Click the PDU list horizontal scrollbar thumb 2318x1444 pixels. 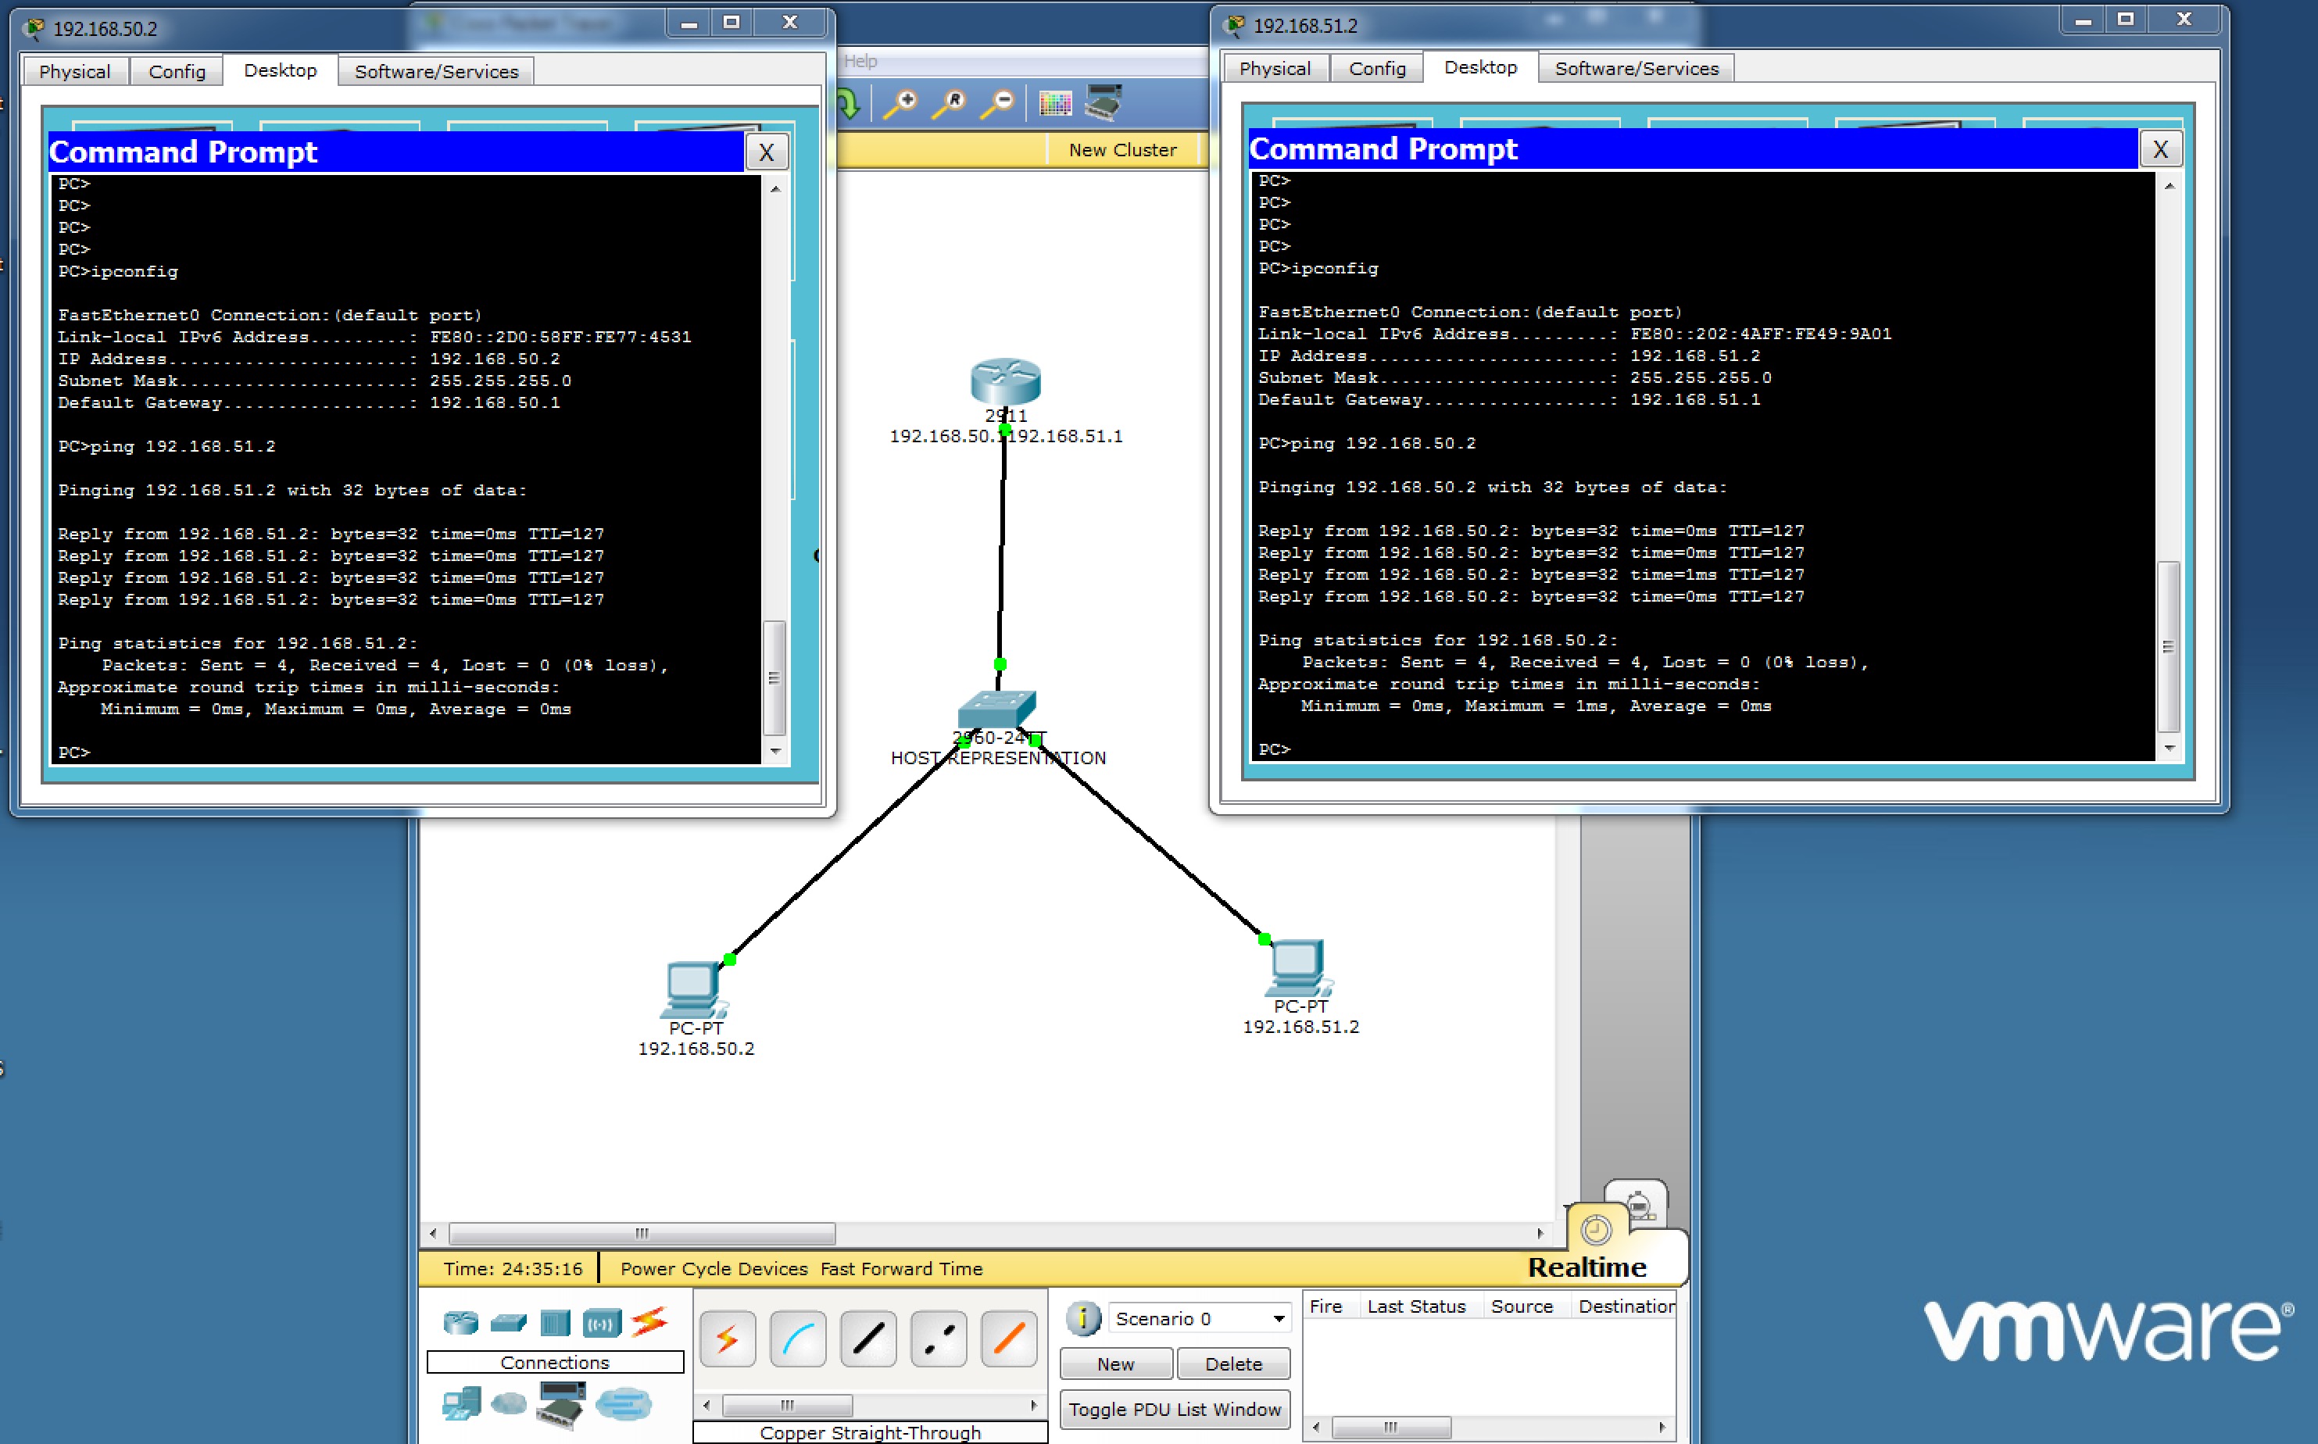click(1390, 1427)
